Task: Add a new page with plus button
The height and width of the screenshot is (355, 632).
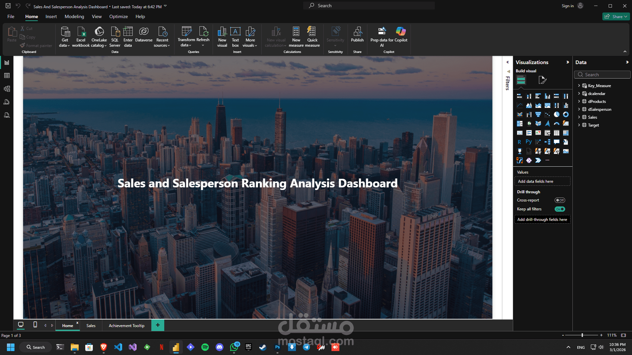Action: 158,325
